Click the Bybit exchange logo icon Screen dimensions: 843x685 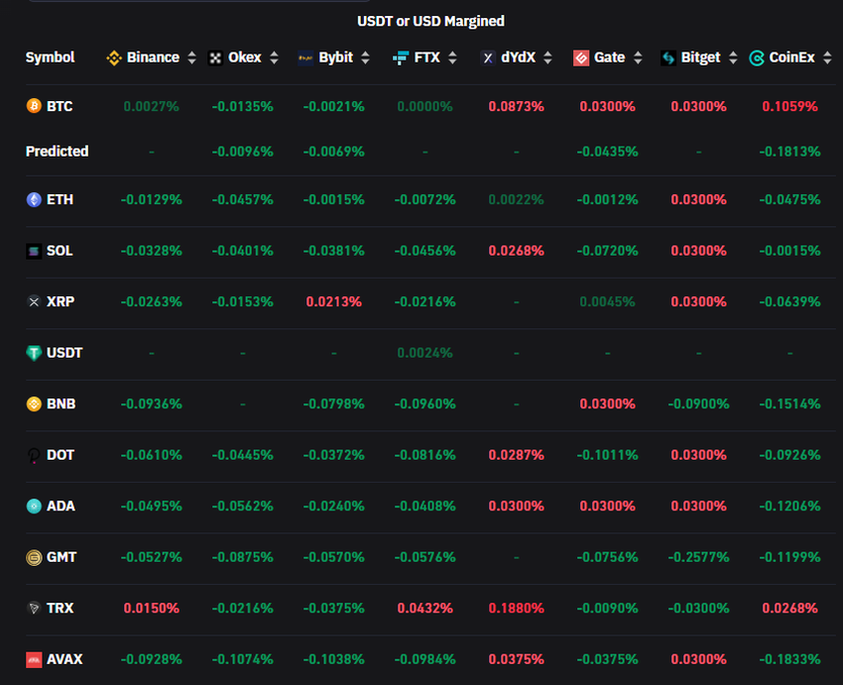[305, 58]
